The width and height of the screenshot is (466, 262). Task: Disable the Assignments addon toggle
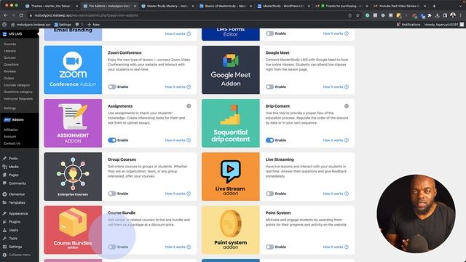112,140
